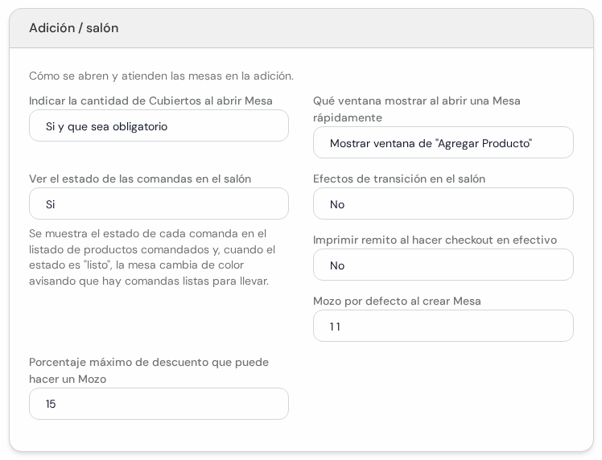Click the description Cómo se abren y atienden
602x460 pixels.
[x=161, y=76]
